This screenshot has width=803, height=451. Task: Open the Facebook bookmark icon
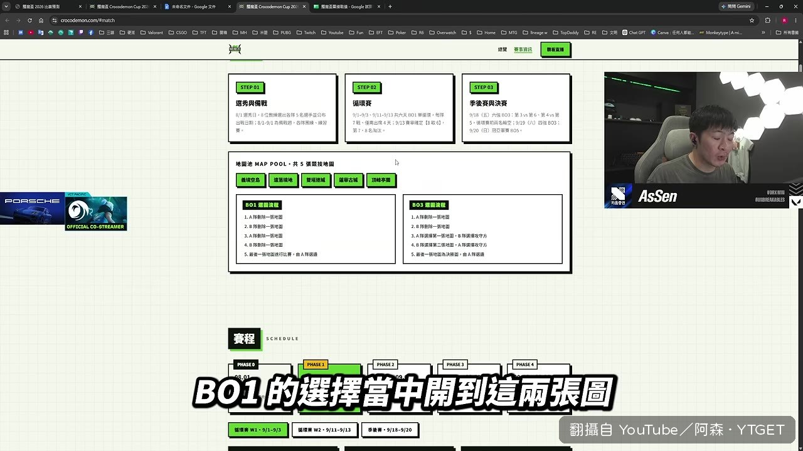(91, 33)
